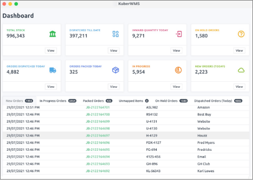
Task: Open order JB-2122164695
Action: coord(98,150)
